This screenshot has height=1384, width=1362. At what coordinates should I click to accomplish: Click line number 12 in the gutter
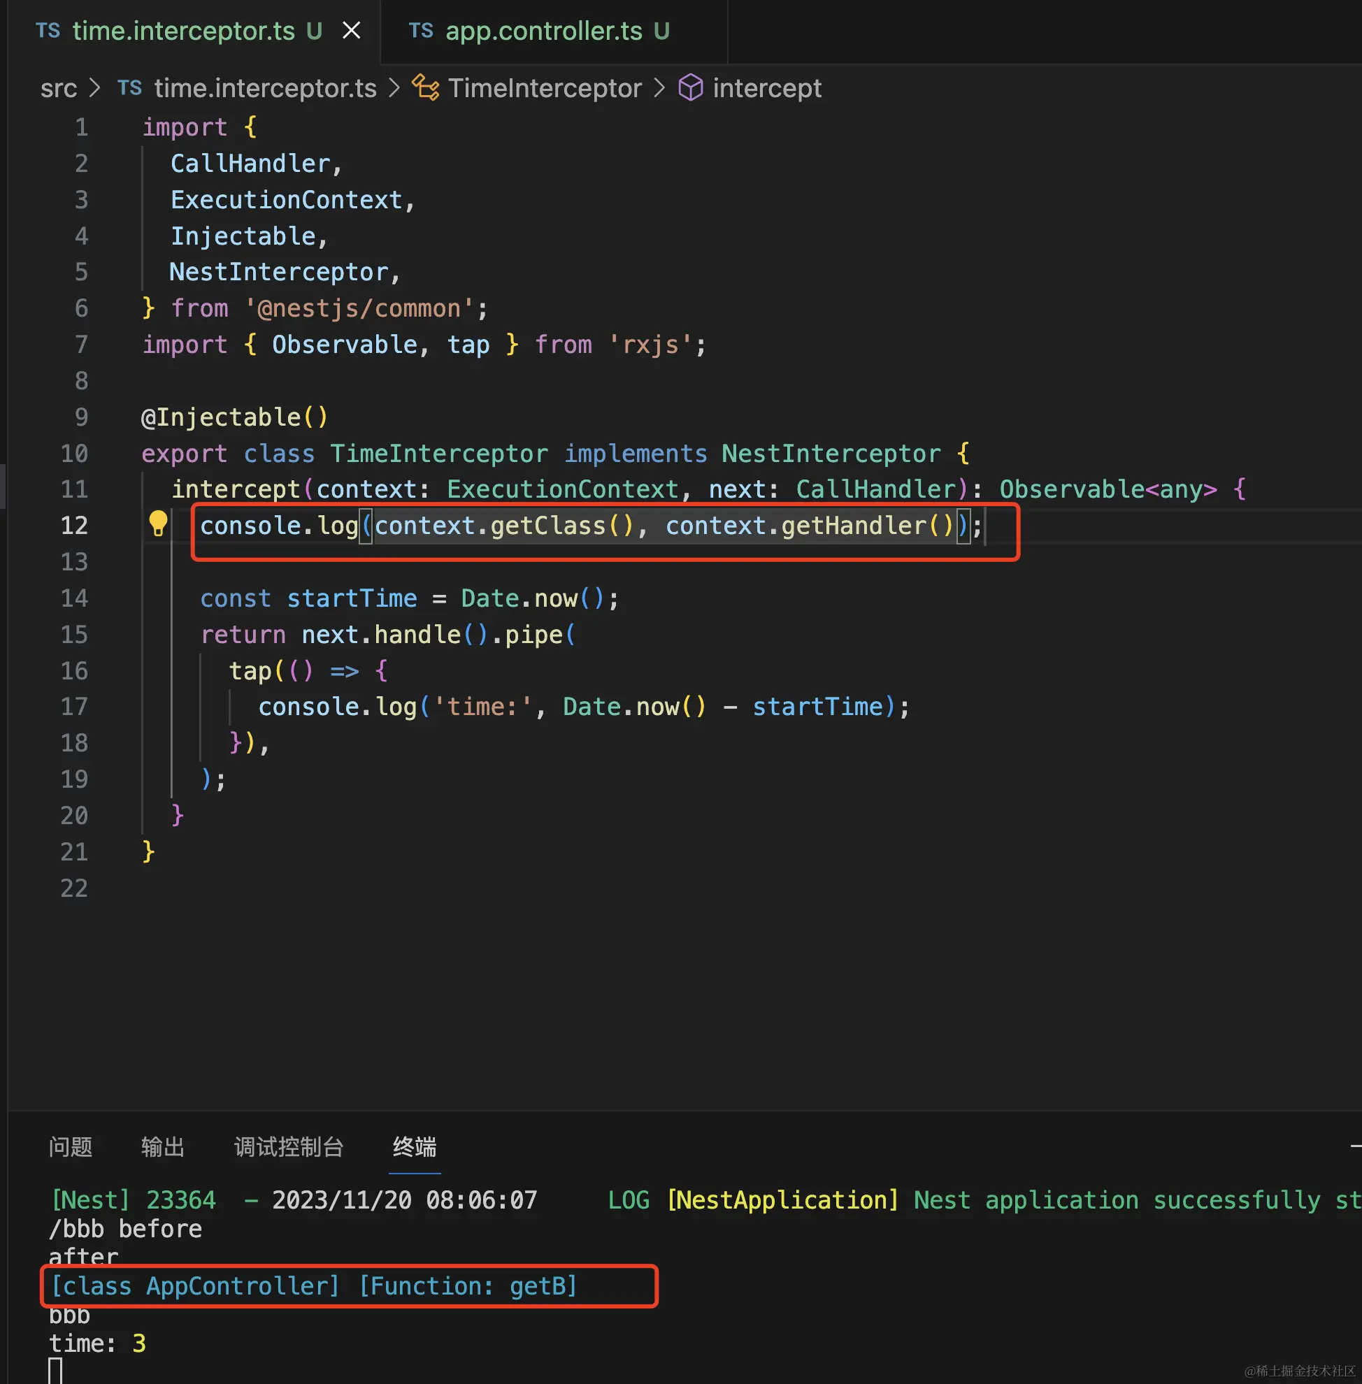73,526
